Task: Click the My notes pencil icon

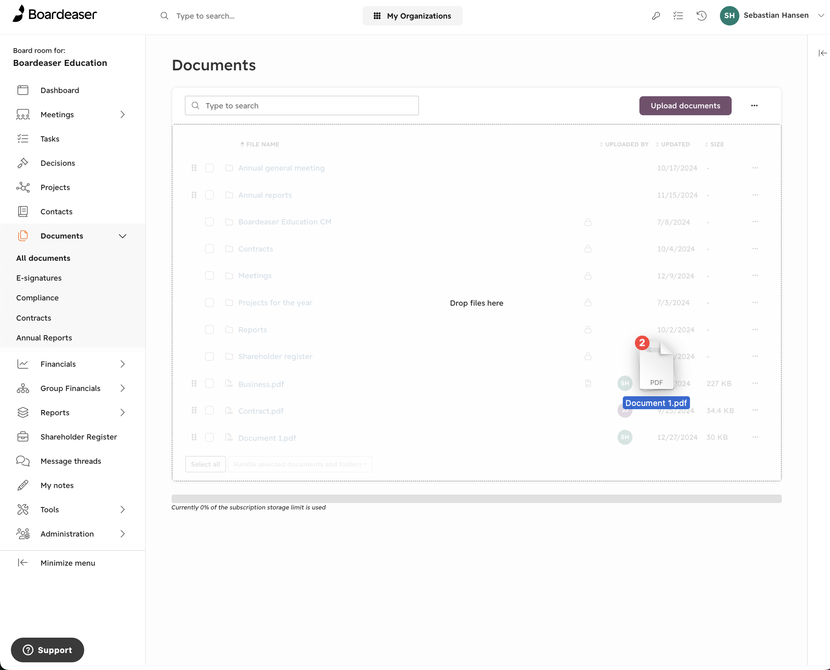Action: pyautogui.click(x=23, y=485)
